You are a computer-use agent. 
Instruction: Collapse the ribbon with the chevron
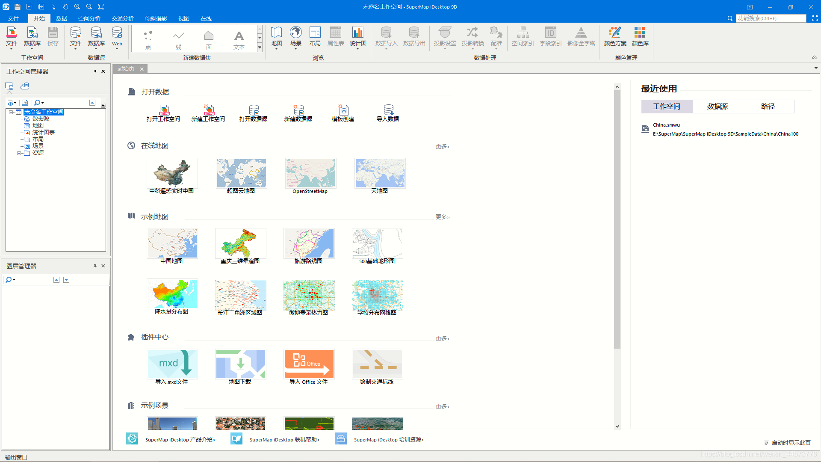(x=814, y=58)
